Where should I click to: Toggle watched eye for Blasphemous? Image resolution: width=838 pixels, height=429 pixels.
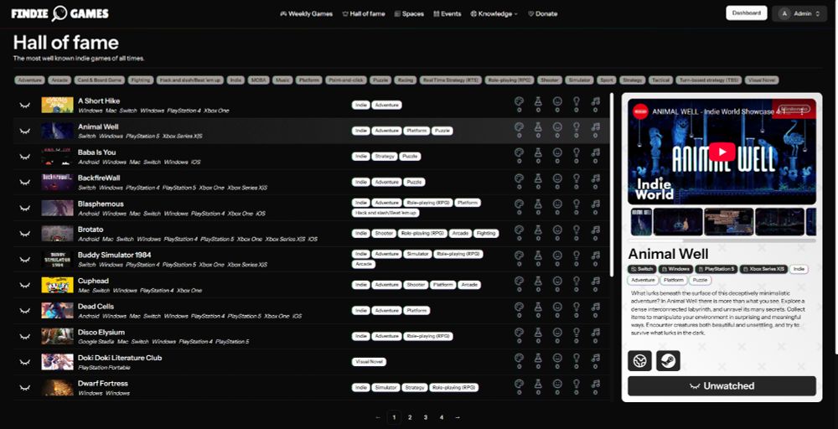[x=24, y=208]
